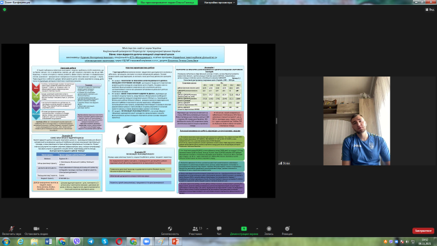Expand the arrow beside Participants
Viewport: 437px width, 246px height.
pyautogui.click(x=207, y=229)
